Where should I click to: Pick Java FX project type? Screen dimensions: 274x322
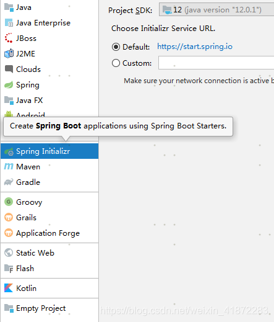click(x=49, y=101)
